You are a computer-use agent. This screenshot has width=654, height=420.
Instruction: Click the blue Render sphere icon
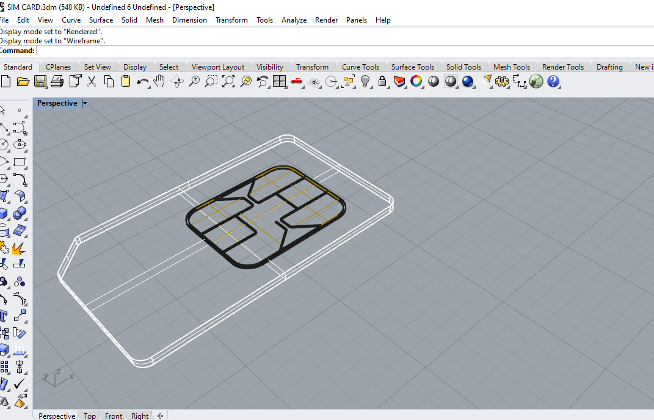point(468,81)
